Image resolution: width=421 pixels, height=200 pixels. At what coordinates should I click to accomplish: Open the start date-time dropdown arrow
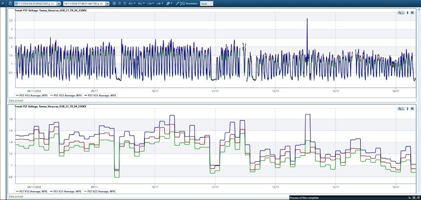click(x=59, y=3)
